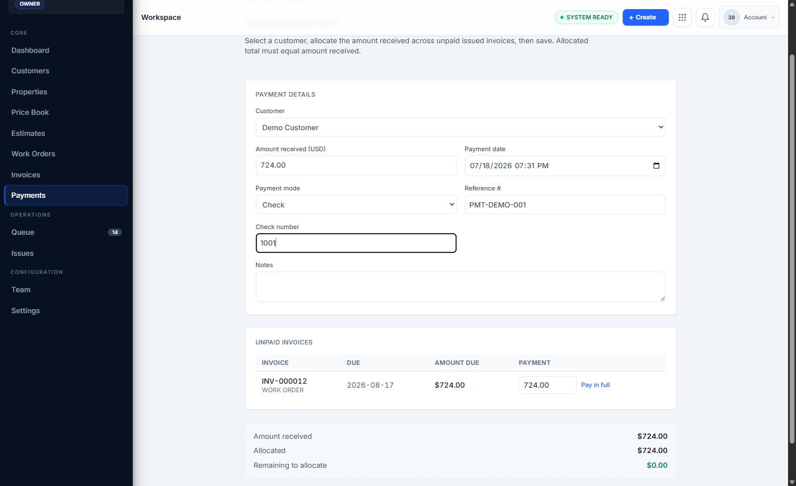Open the Payment mode dropdown
Viewport: 796px width, 486px height.
coord(356,205)
